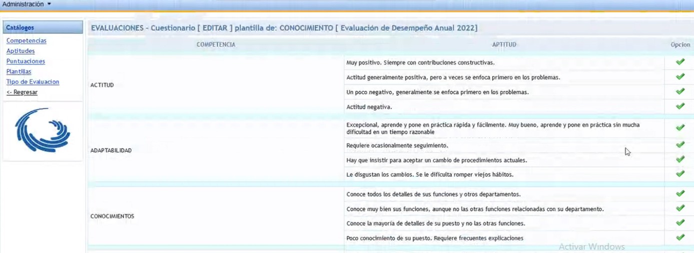Click check icon for 'Un poco negativo' row
Viewport: 694px width, 253px height.
click(680, 91)
